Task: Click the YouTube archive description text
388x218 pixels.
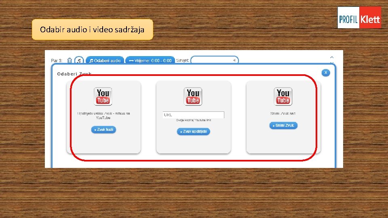Action: coord(103,115)
